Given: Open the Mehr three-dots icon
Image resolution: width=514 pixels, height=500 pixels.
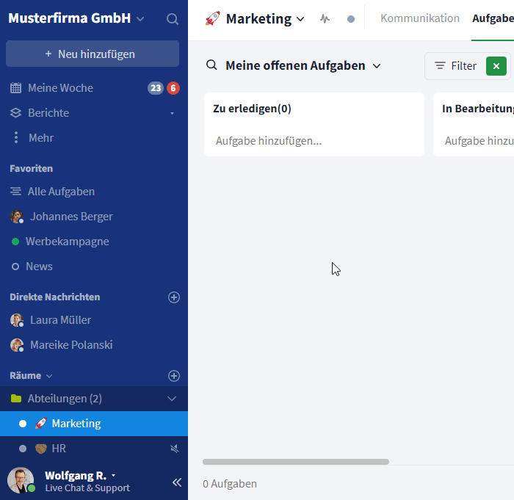Looking at the screenshot, I should coord(15,138).
